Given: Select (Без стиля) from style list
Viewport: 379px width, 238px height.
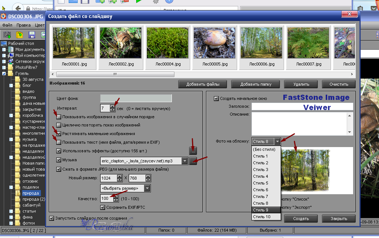Looking at the screenshot, I should [266, 150].
